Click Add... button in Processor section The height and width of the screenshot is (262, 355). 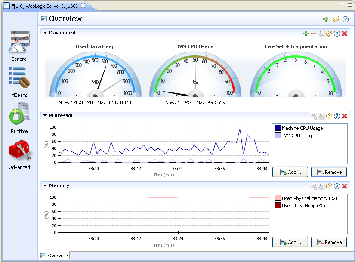290,172
